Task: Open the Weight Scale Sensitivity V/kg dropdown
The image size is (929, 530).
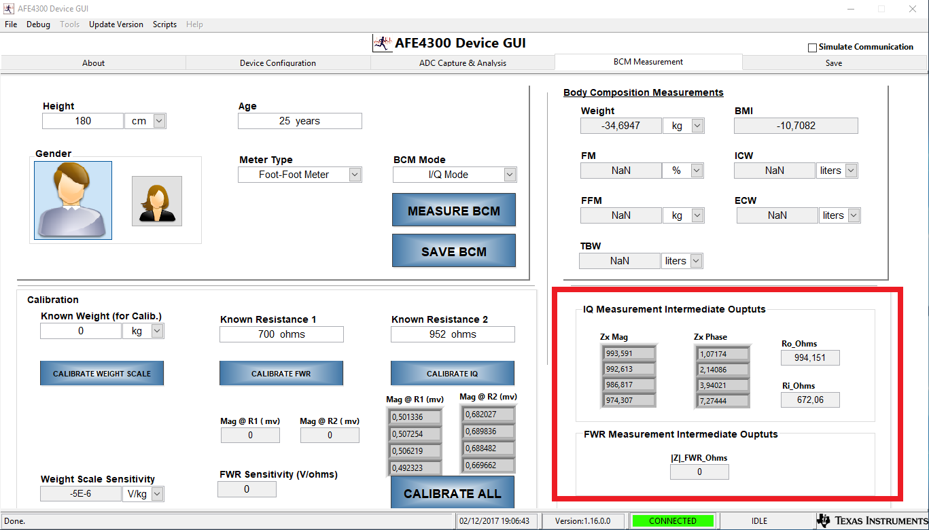Action: click(x=157, y=494)
